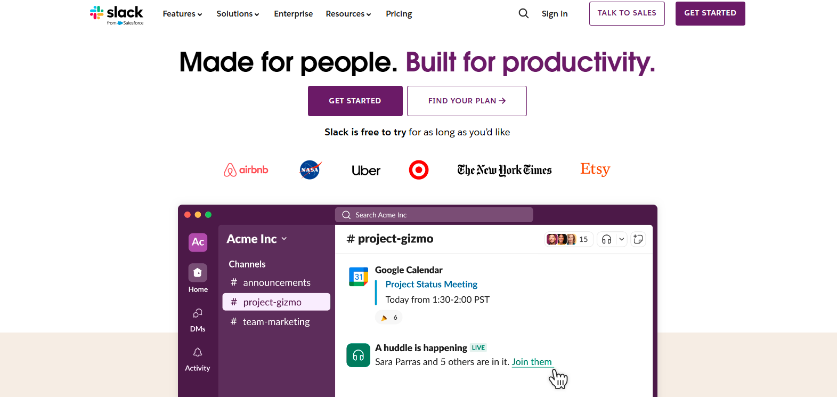Open the huddle options chevron dropdown

click(x=621, y=239)
